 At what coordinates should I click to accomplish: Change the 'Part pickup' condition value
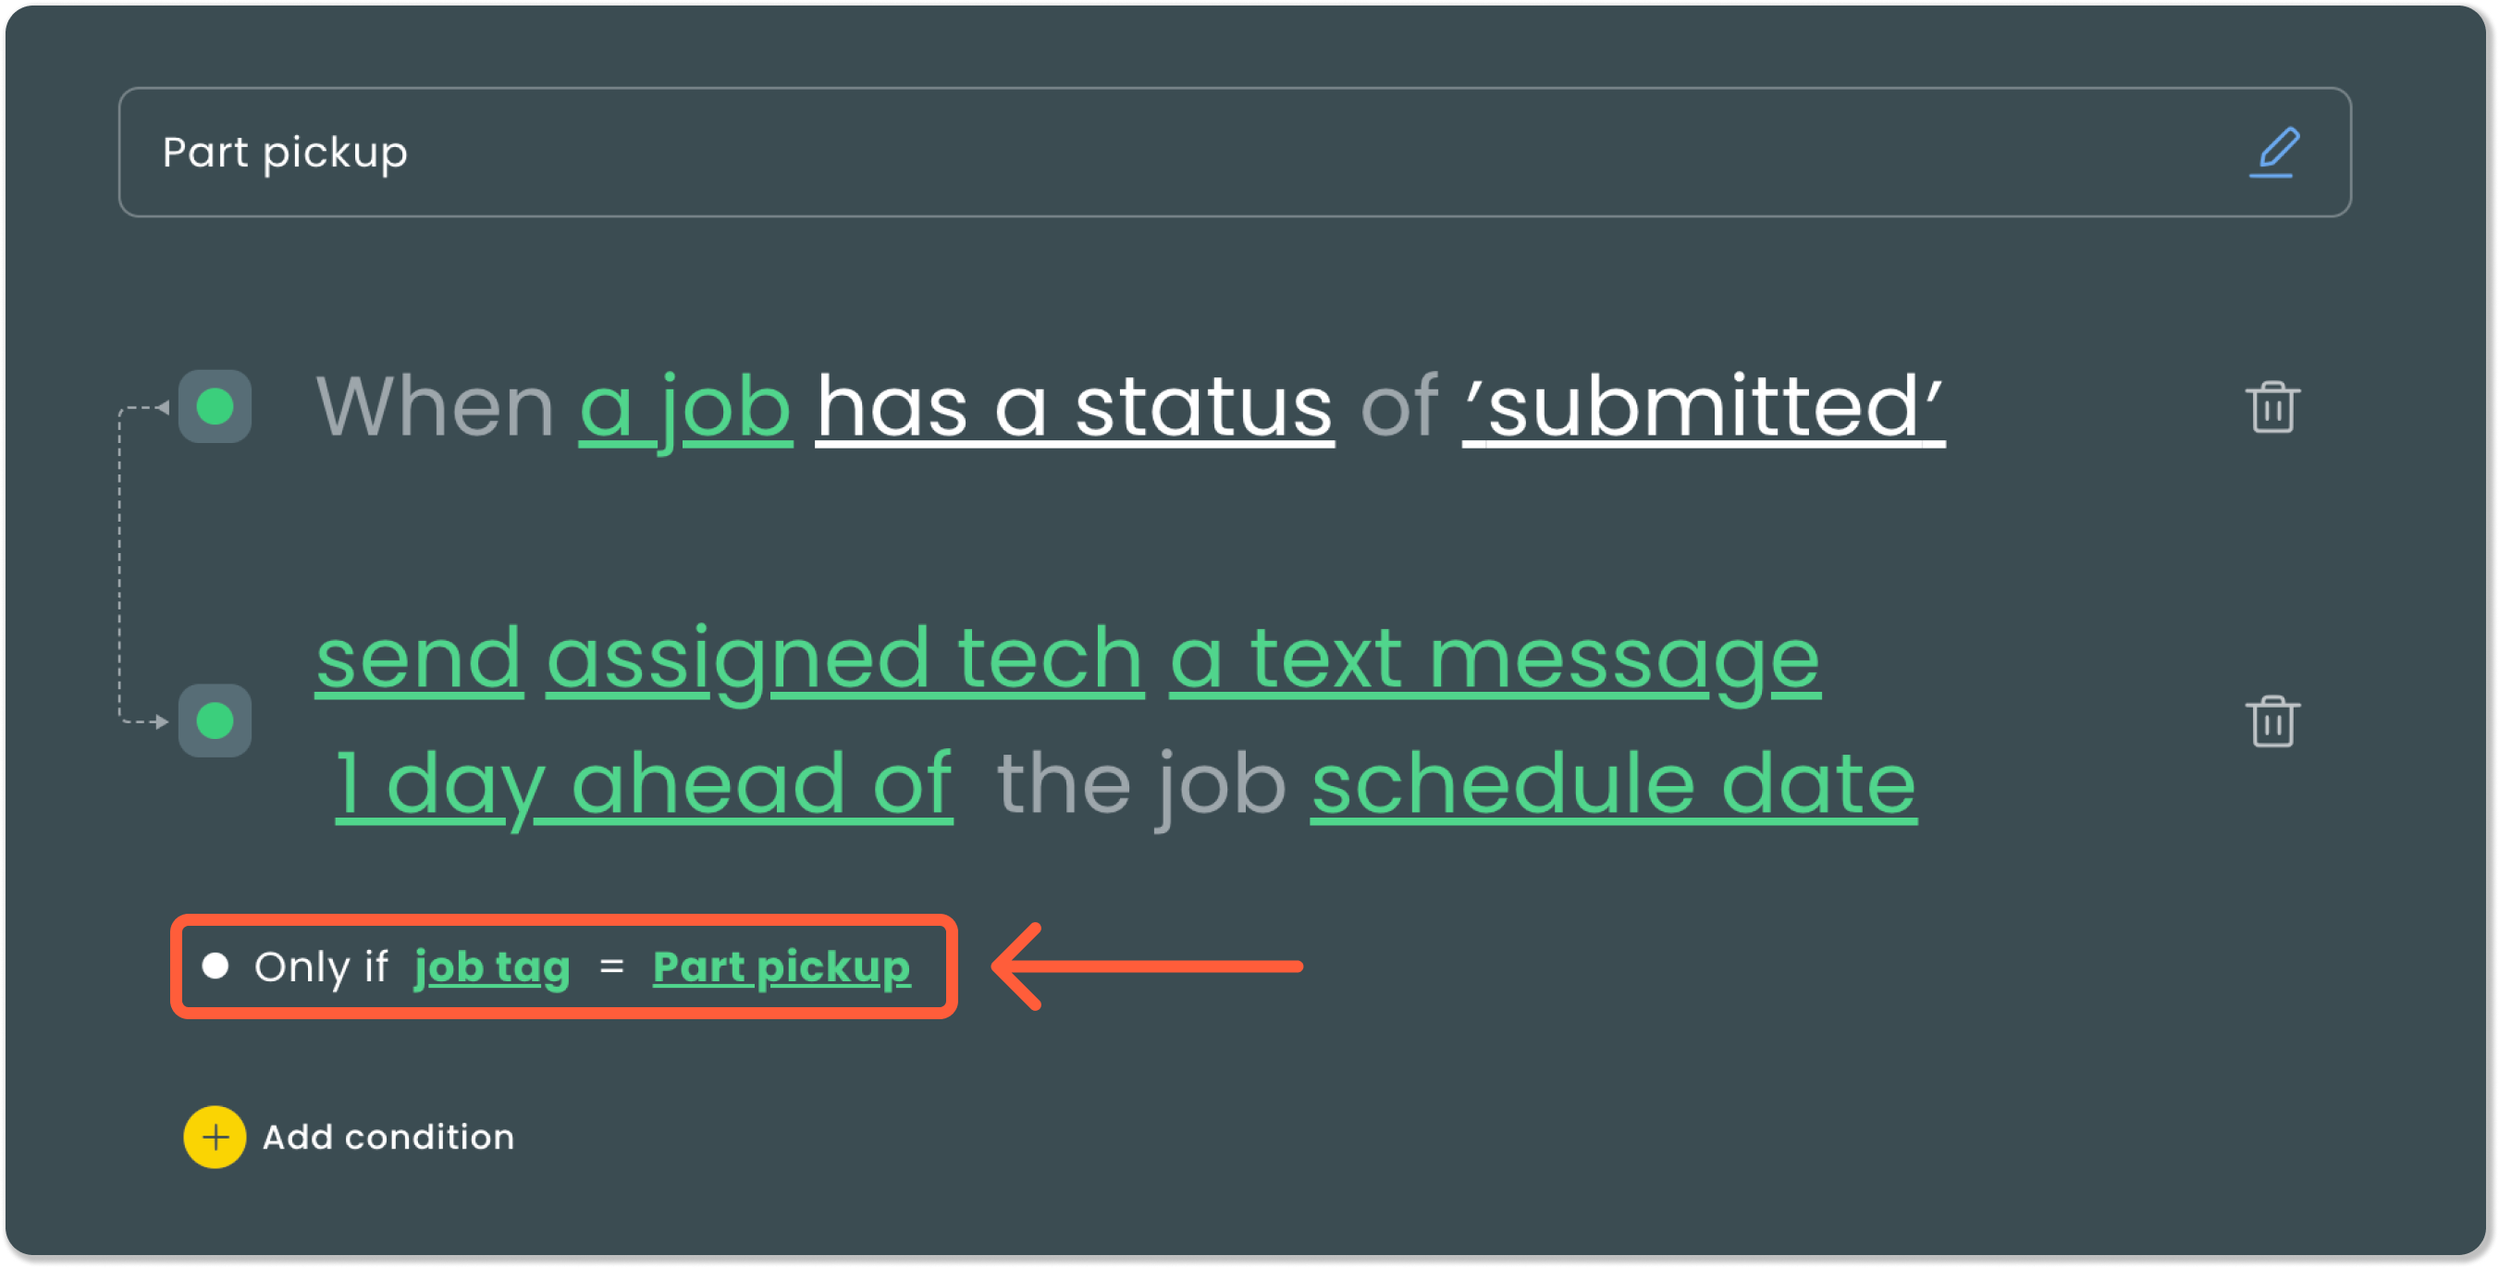[x=780, y=966]
